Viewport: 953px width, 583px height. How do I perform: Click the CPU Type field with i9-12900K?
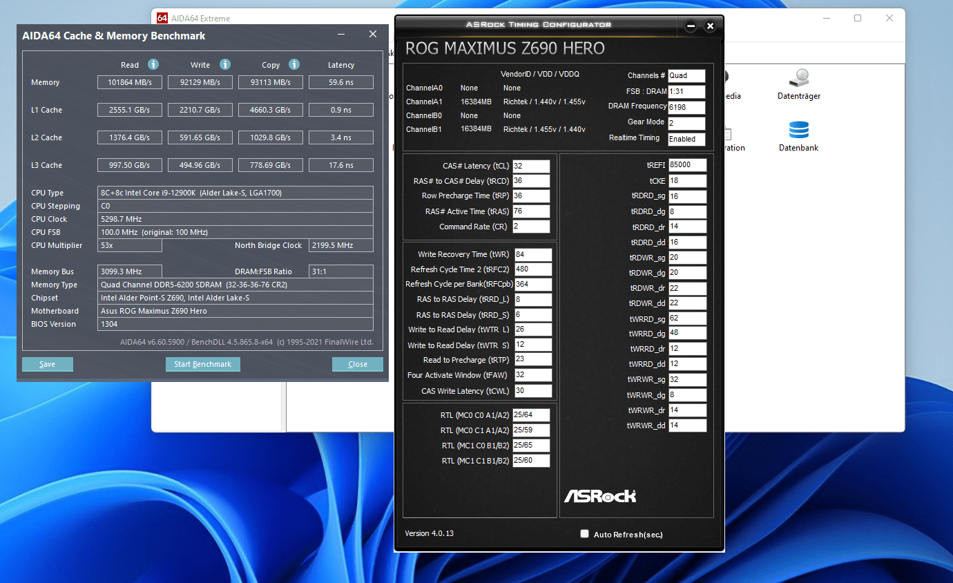[x=235, y=193]
